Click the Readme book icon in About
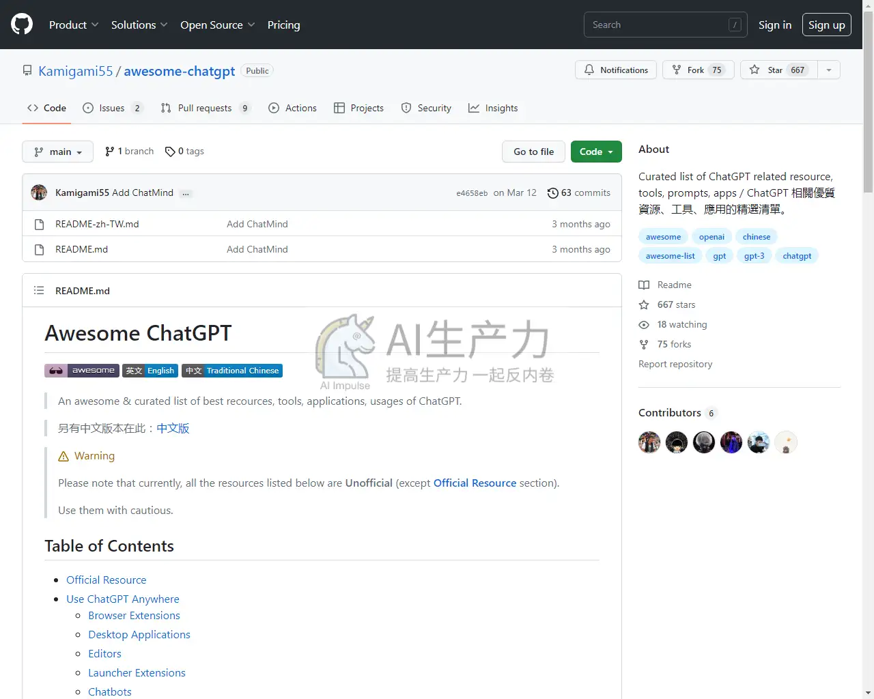Image resolution: width=874 pixels, height=699 pixels. [x=644, y=285]
